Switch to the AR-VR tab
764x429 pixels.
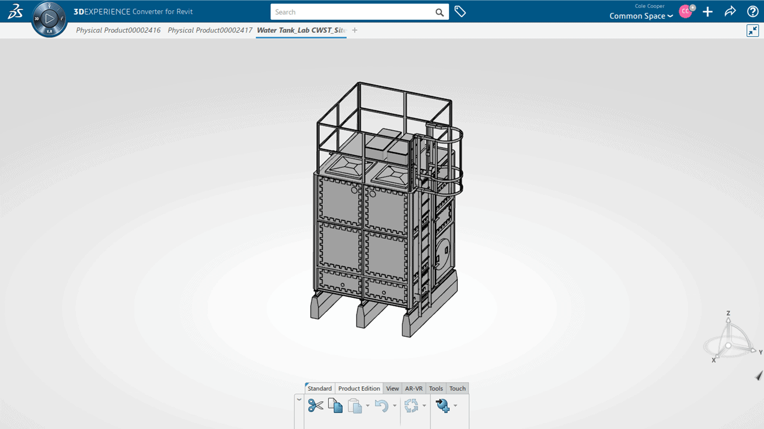pyautogui.click(x=414, y=388)
